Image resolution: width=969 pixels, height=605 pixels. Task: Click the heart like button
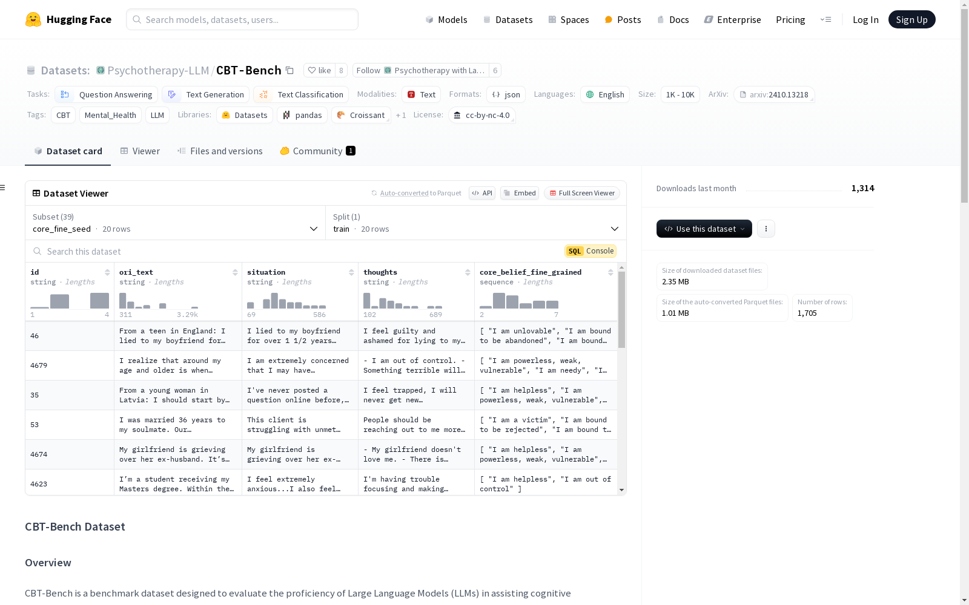[319, 70]
